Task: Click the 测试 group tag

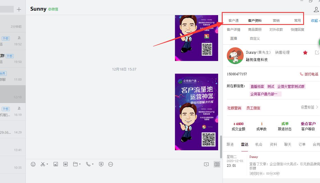Action: point(271,86)
